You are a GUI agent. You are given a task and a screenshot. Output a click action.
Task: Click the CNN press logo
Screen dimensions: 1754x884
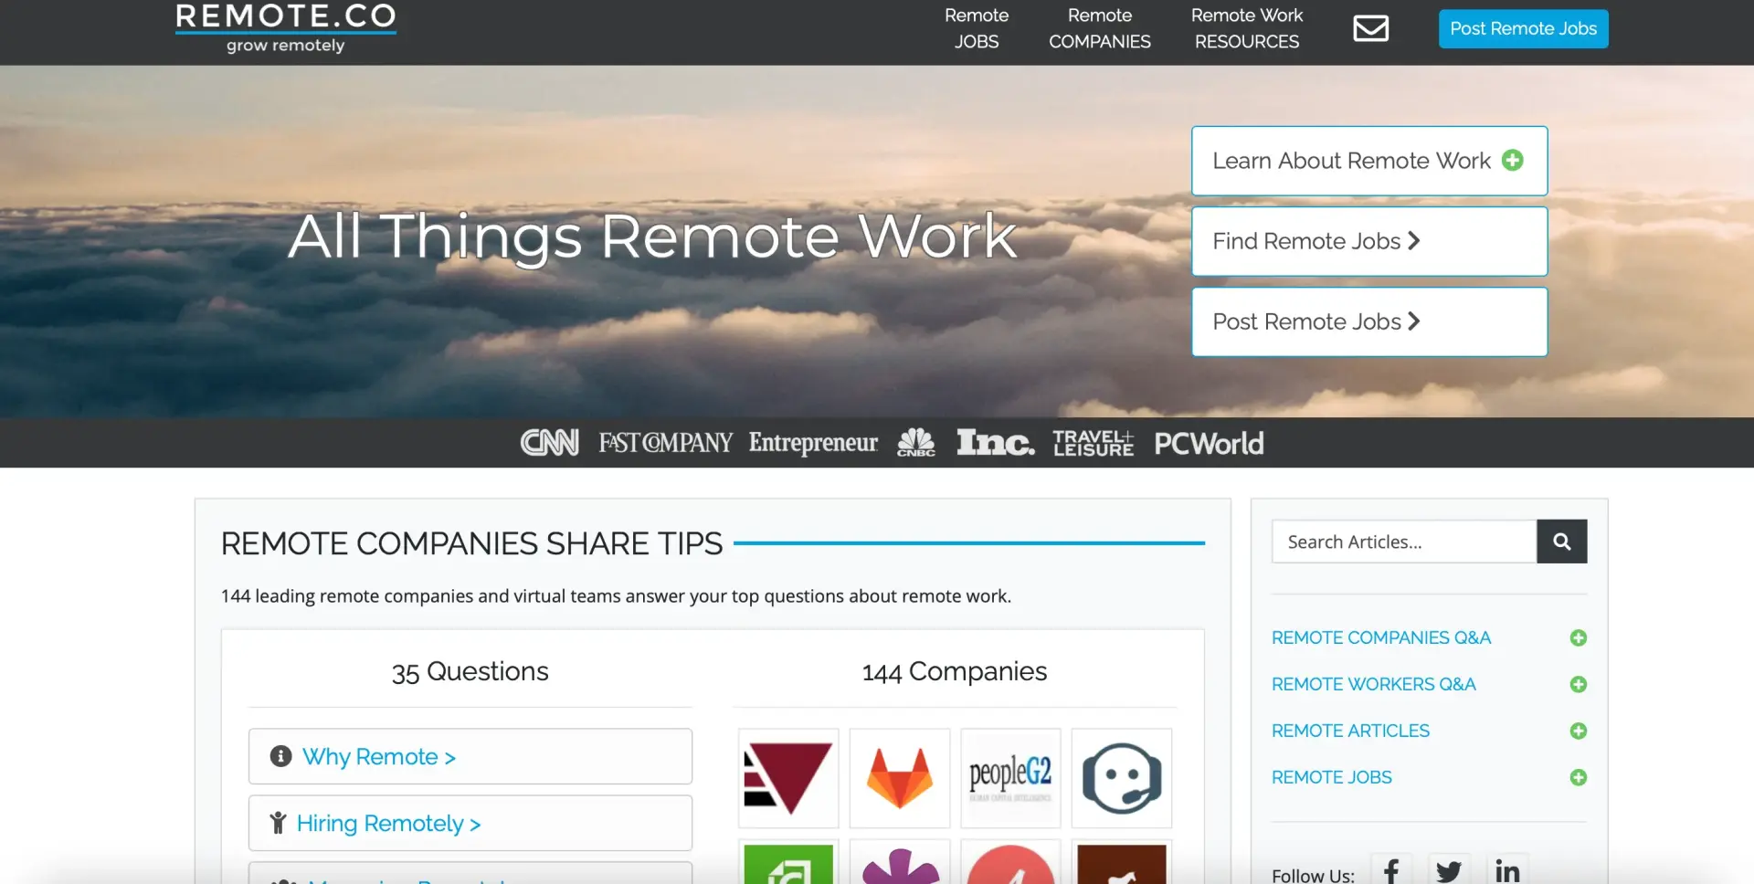click(549, 443)
